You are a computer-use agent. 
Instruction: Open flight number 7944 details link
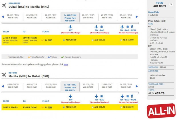50,107
